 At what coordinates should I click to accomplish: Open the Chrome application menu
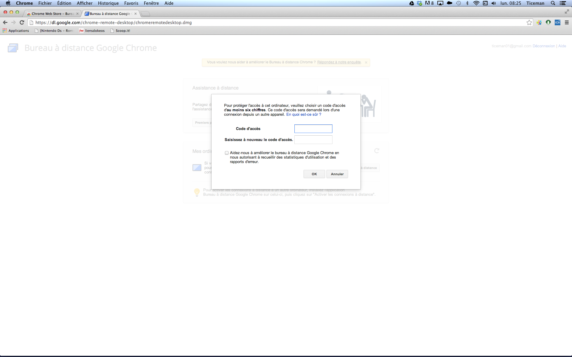(x=24, y=3)
